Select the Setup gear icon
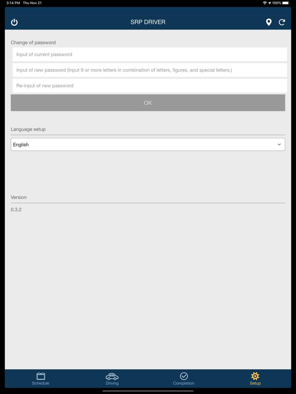 tap(255, 376)
